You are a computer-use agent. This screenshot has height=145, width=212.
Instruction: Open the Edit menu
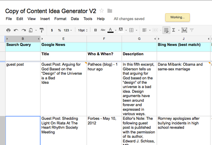point(20,19)
